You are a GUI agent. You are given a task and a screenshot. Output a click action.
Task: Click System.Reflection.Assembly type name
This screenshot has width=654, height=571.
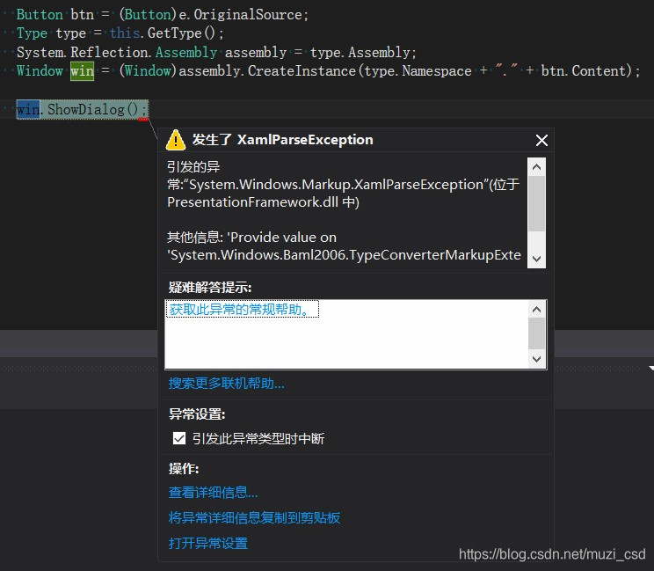(x=117, y=52)
